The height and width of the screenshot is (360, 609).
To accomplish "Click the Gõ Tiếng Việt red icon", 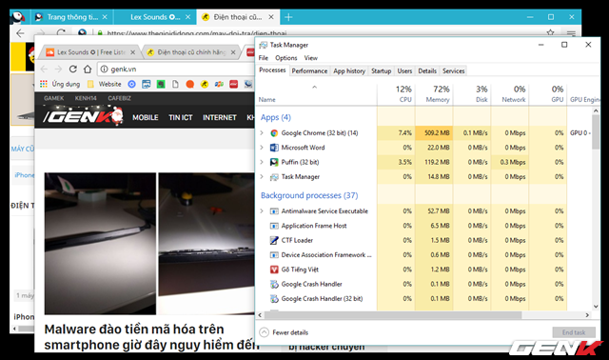I will point(274,270).
